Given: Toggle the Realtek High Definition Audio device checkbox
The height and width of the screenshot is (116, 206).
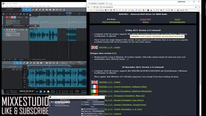Looking at the screenshot, I should point(50,102).
